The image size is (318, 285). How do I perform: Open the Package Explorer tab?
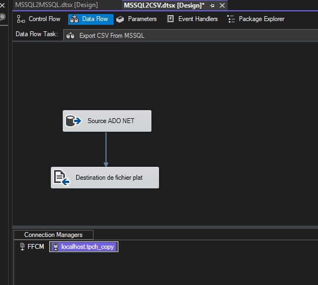256,19
